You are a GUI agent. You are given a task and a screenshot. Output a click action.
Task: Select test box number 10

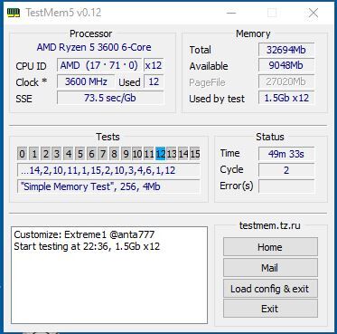click(137, 154)
